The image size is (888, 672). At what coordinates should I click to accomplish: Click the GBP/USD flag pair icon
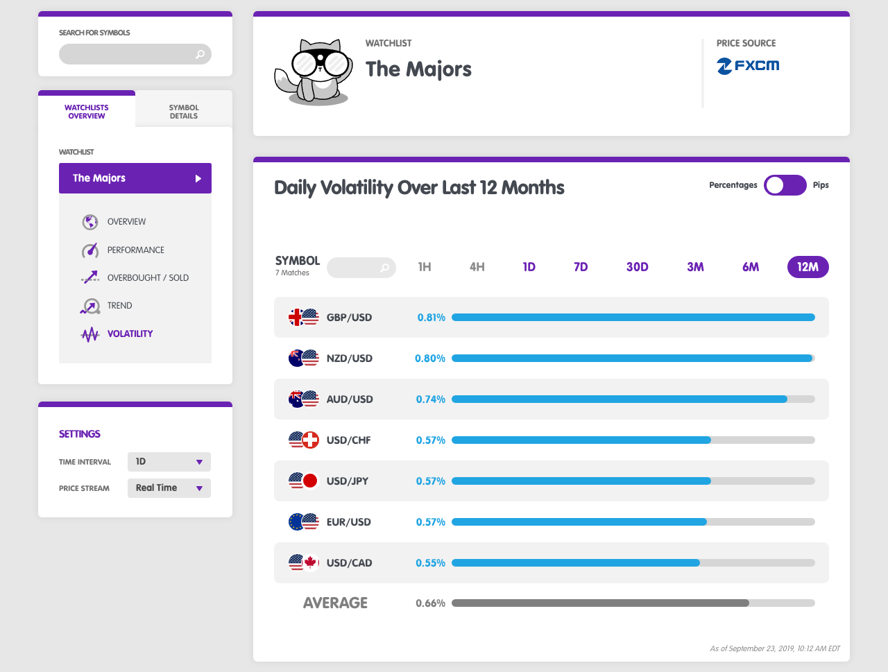coord(303,318)
